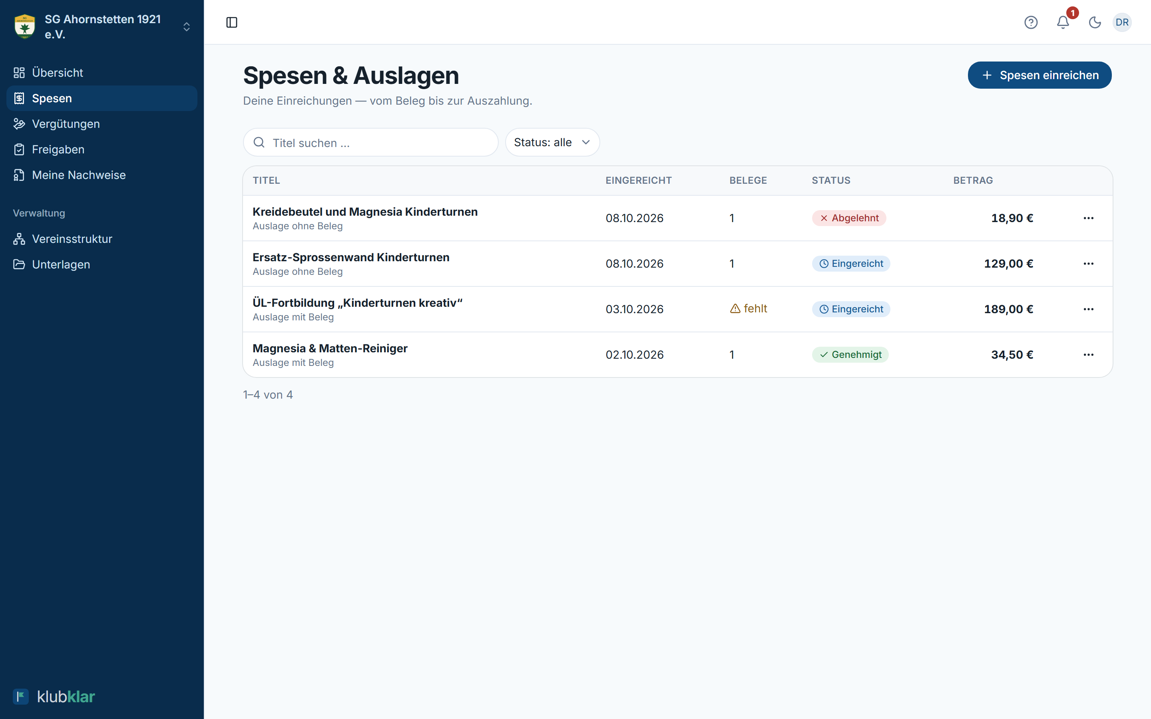Screen dimensions: 1151x719
Task: Open row menu for Ersatz-Sprossenwand Kinderturnen
Action: (1088, 264)
